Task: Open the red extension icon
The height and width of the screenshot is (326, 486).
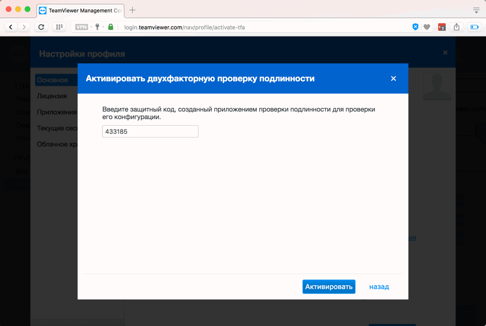Action: pyautogui.click(x=442, y=27)
